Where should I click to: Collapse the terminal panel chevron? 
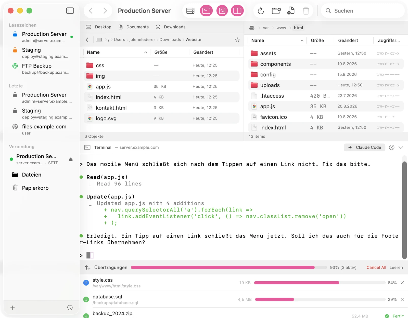point(401,148)
